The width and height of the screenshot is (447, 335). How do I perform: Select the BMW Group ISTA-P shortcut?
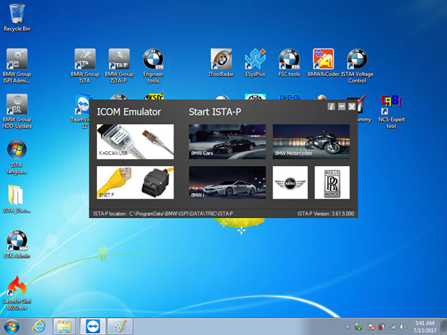[119, 66]
